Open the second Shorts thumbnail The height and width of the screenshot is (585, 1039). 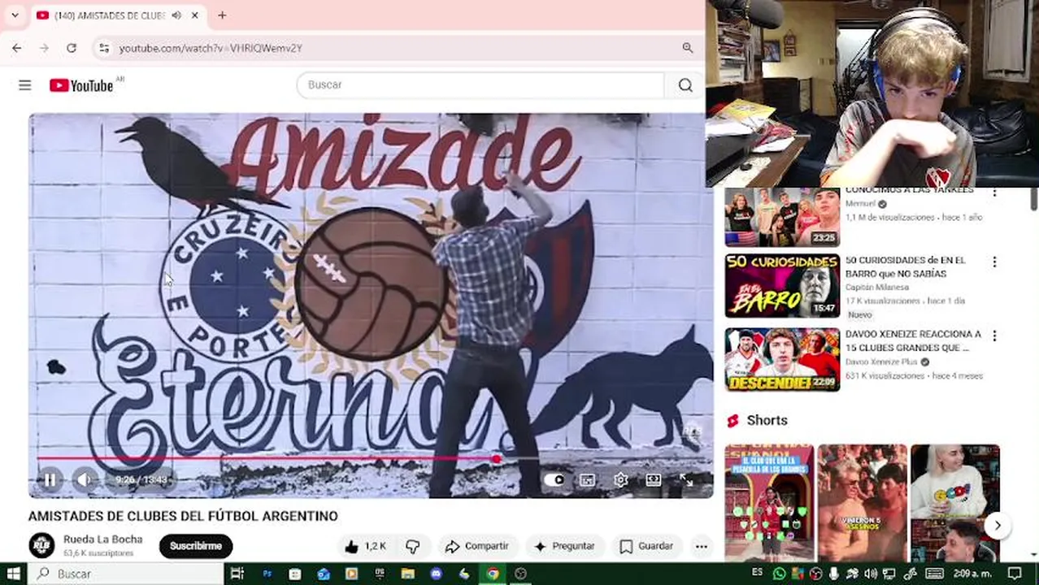863,502
